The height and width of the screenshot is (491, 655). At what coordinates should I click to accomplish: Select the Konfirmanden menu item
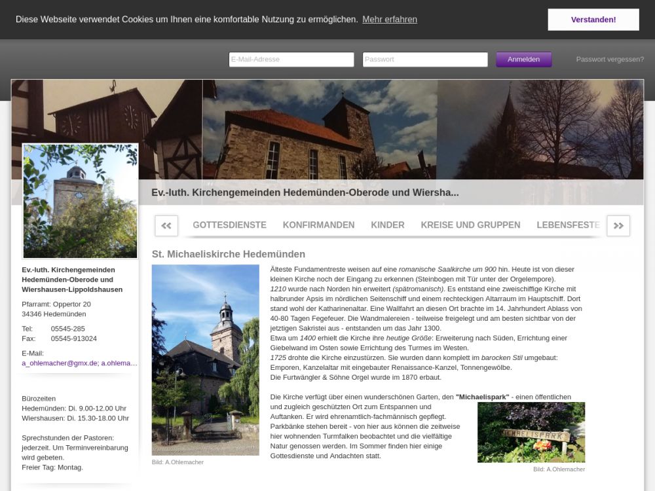click(x=318, y=225)
